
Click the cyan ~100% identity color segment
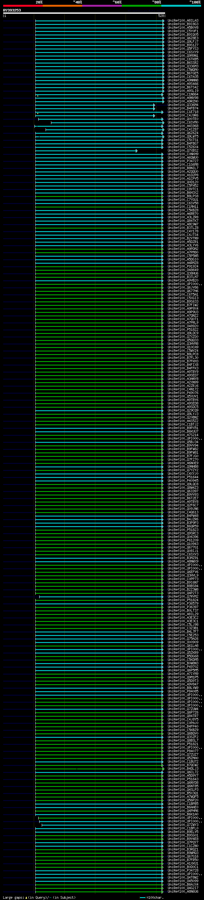click(x=181, y=6)
